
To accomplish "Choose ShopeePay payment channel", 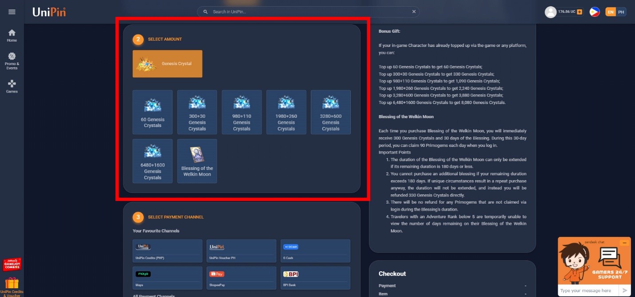I will [x=242, y=278].
